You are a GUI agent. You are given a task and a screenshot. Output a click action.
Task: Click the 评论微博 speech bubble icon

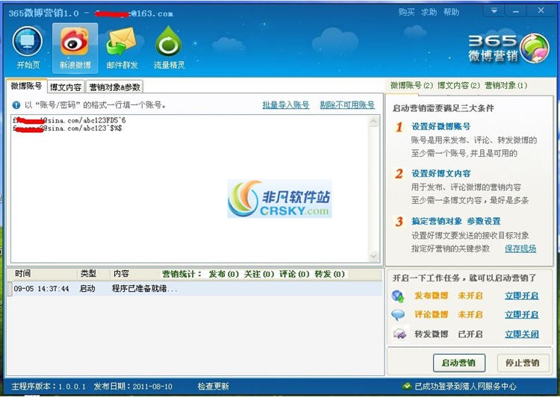pos(398,315)
